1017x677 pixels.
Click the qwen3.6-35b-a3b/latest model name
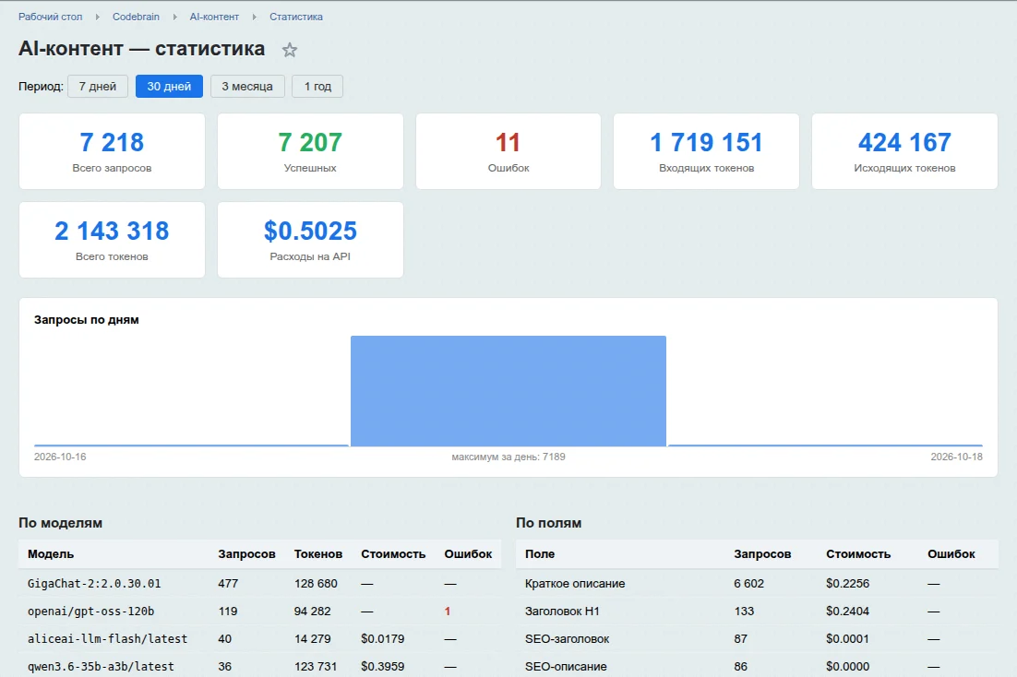101,666
